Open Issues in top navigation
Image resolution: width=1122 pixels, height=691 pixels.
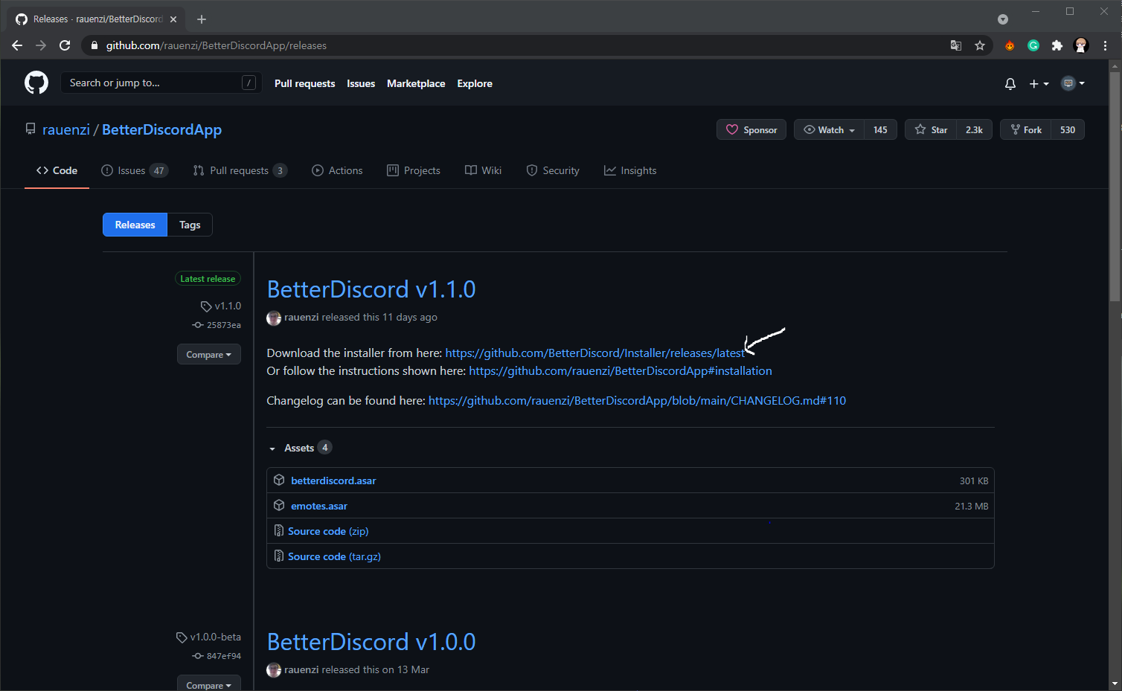pos(361,83)
